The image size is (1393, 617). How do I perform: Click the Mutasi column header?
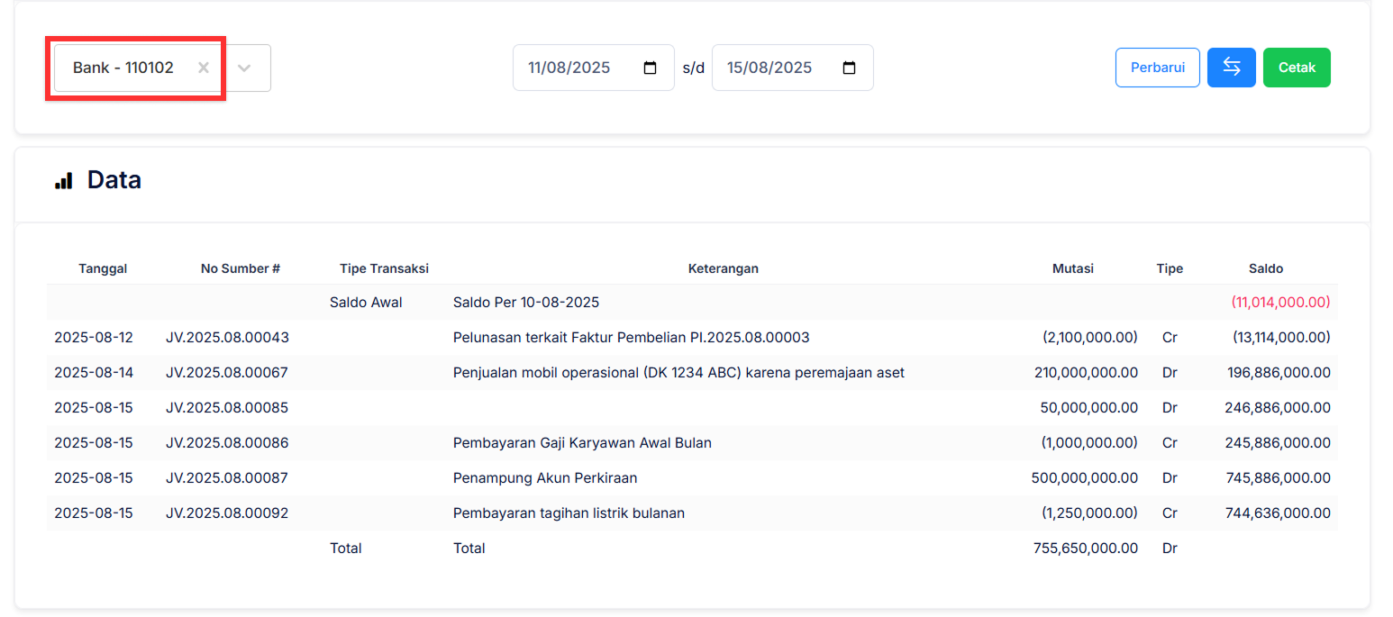pyautogui.click(x=1073, y=268)
